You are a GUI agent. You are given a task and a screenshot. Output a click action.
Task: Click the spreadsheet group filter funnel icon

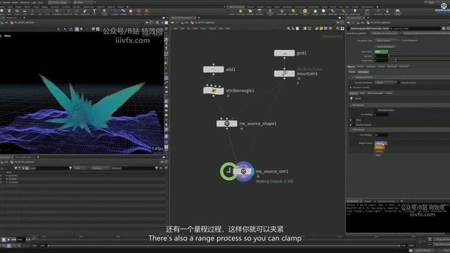70,168
